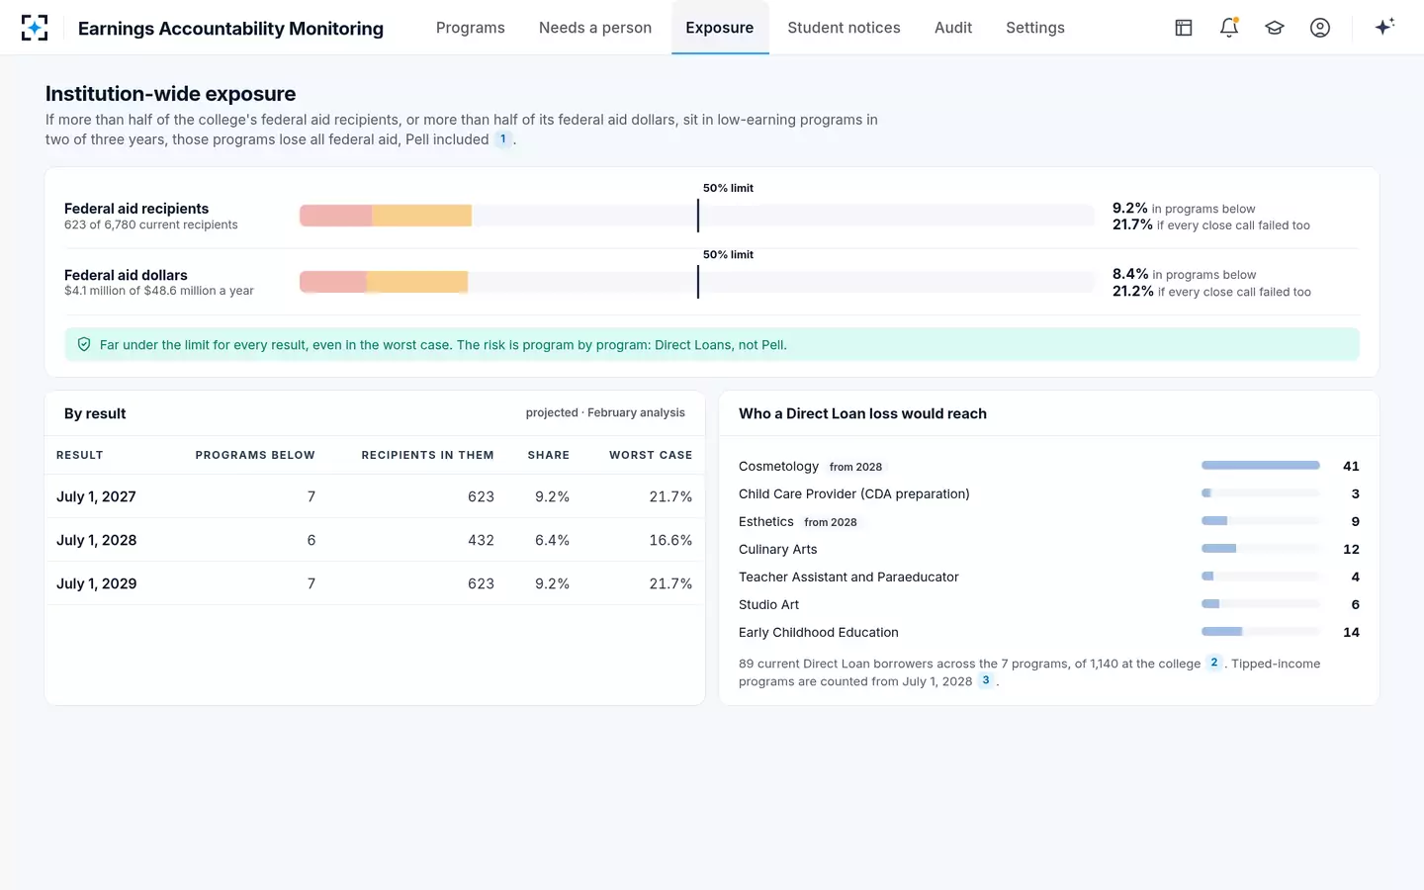Click the graduation cap icon
The height and width of the screenshot is (890, 1424).
pos(1275,28)
